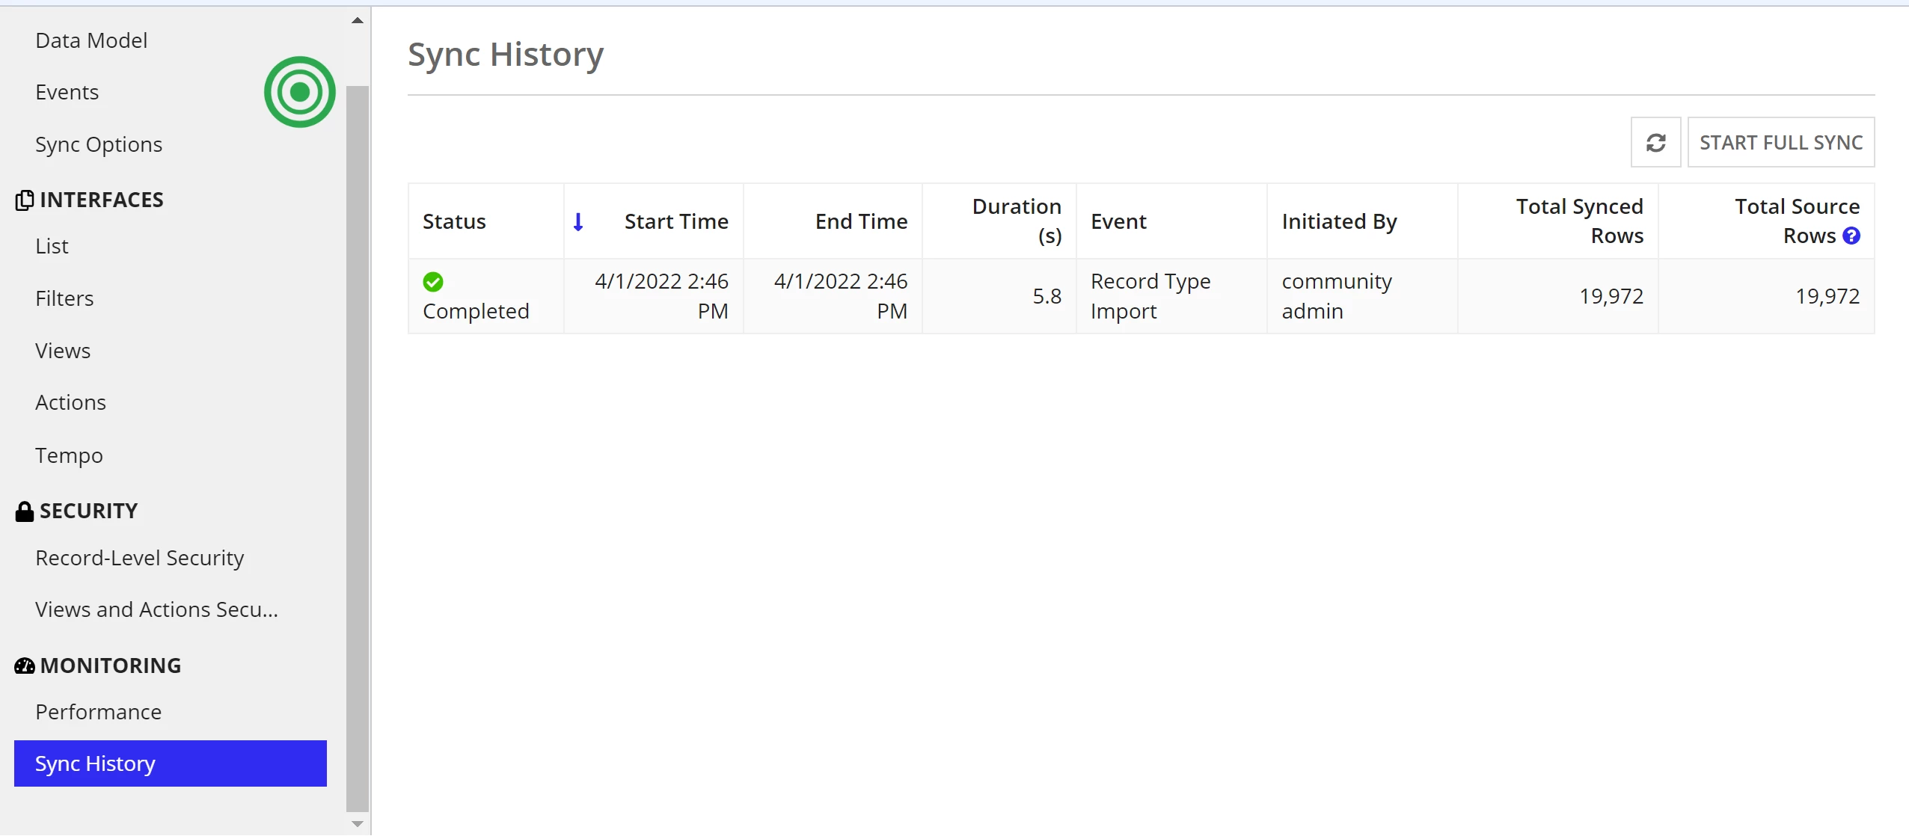Image resolution: width=1909 pixels, height=836 pixels.
Task: Click the Start Time sort arrow
Action: coord(578,221)
